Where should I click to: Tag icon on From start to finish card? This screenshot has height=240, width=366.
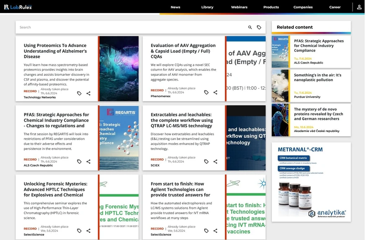[206, 231]
